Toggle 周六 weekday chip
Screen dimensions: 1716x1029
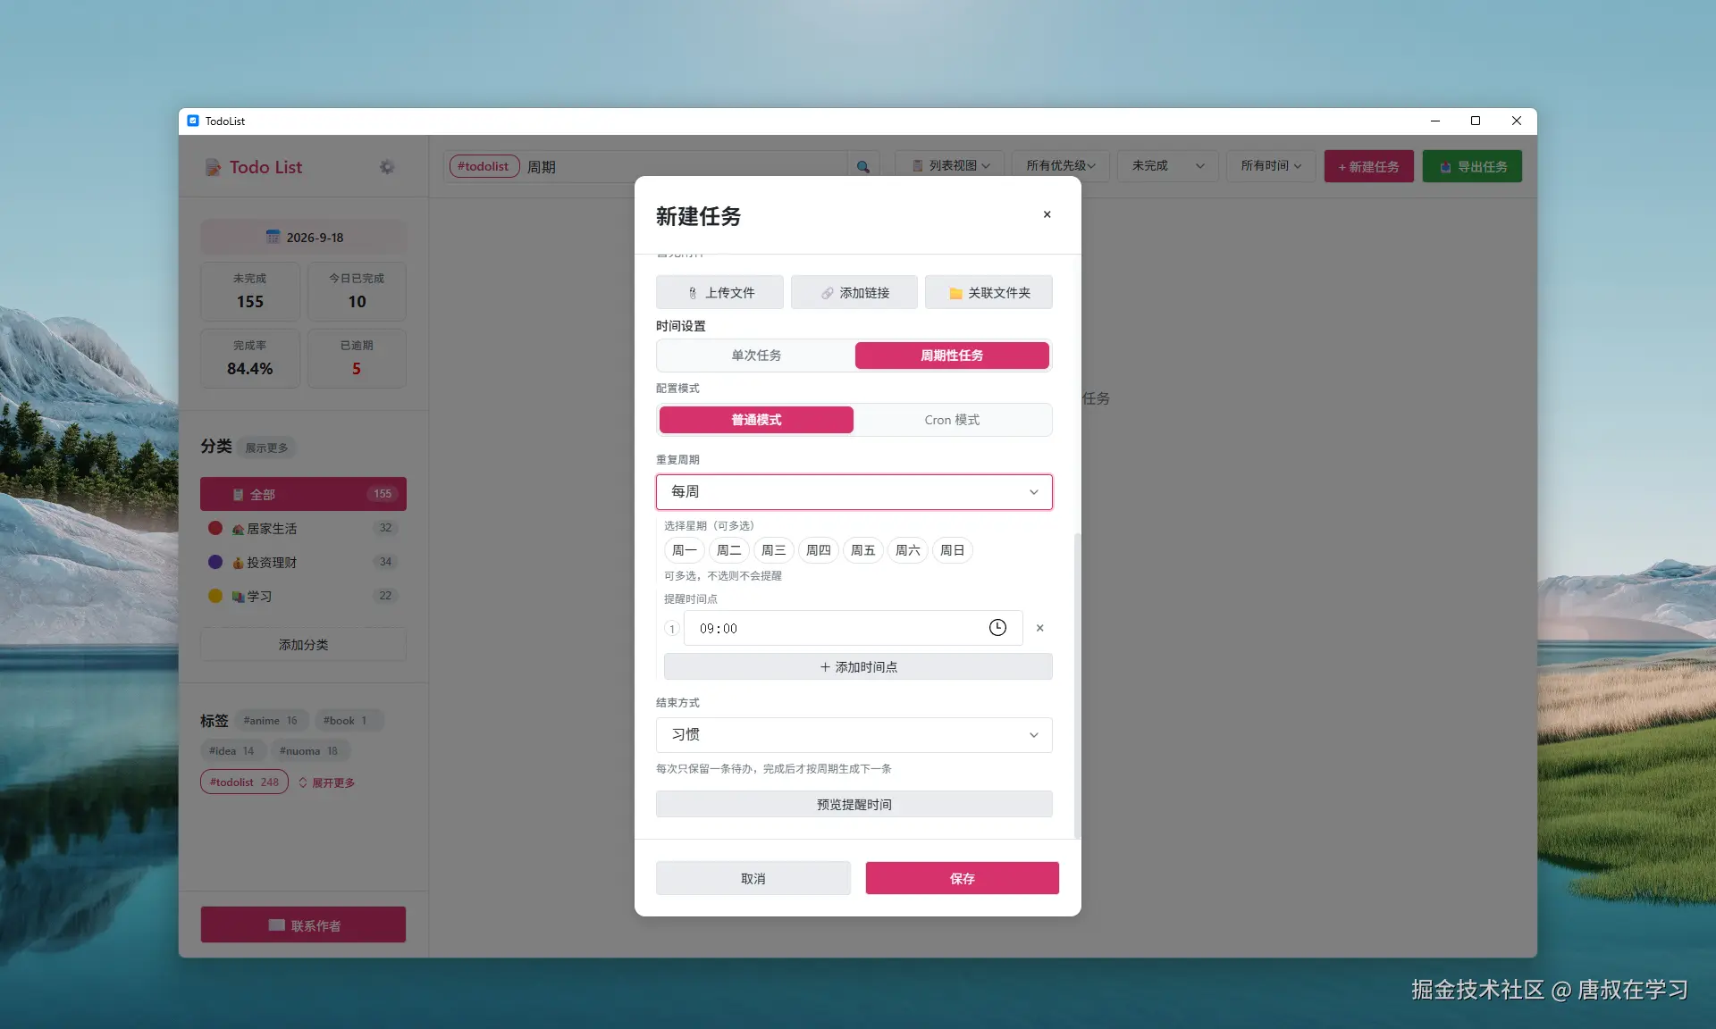[x=908, y=550]
